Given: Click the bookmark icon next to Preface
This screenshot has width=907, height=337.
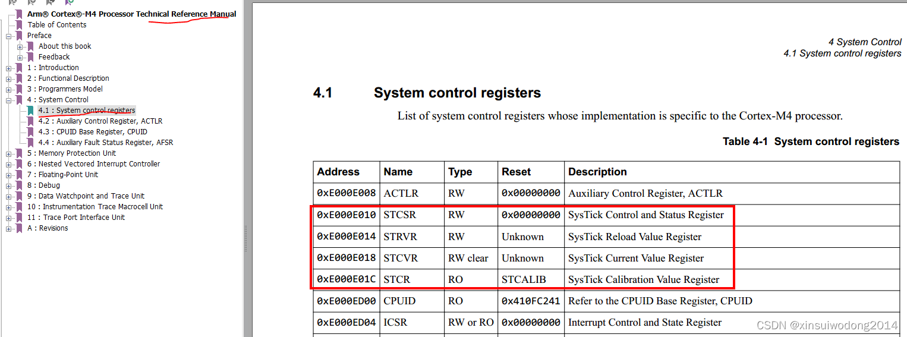Looking at the screenshot, I should pyautogui.click(x=20, y=36).
